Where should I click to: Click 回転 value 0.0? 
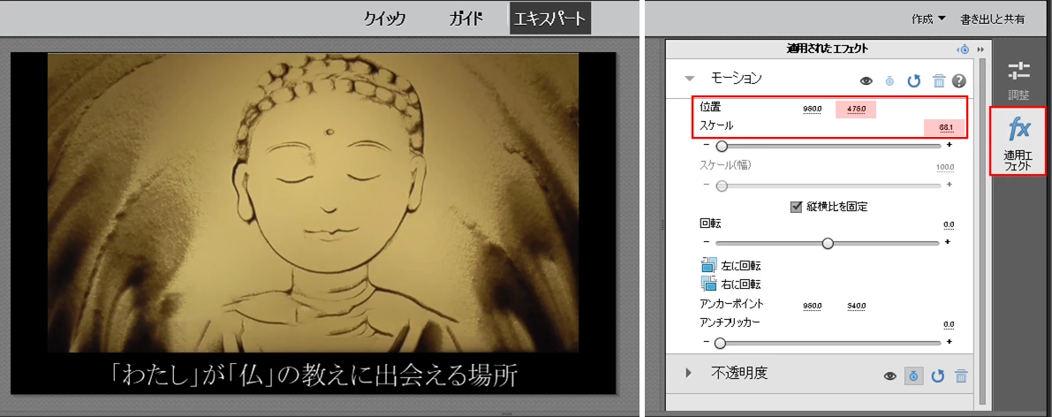949,225
